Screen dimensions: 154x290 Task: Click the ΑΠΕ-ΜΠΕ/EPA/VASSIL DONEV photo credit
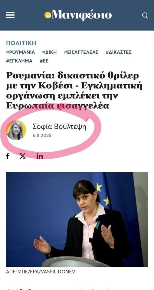(41, 272)
